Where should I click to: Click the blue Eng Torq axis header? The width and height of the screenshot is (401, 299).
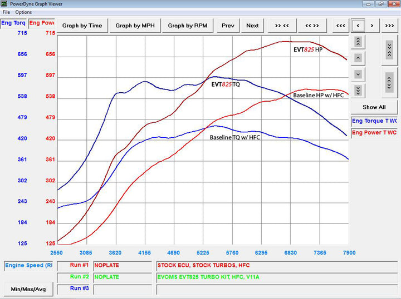(13, 23)
